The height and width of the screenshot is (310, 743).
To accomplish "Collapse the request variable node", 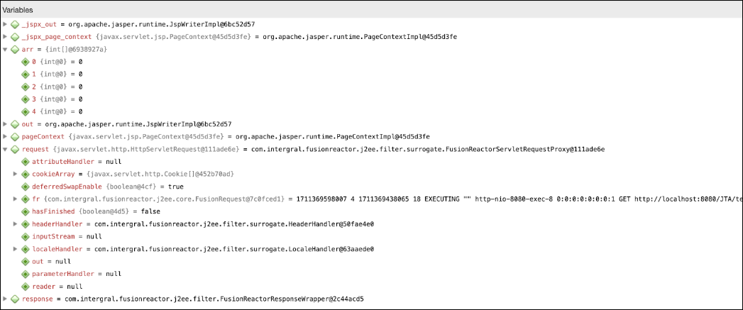I will 5,149.
